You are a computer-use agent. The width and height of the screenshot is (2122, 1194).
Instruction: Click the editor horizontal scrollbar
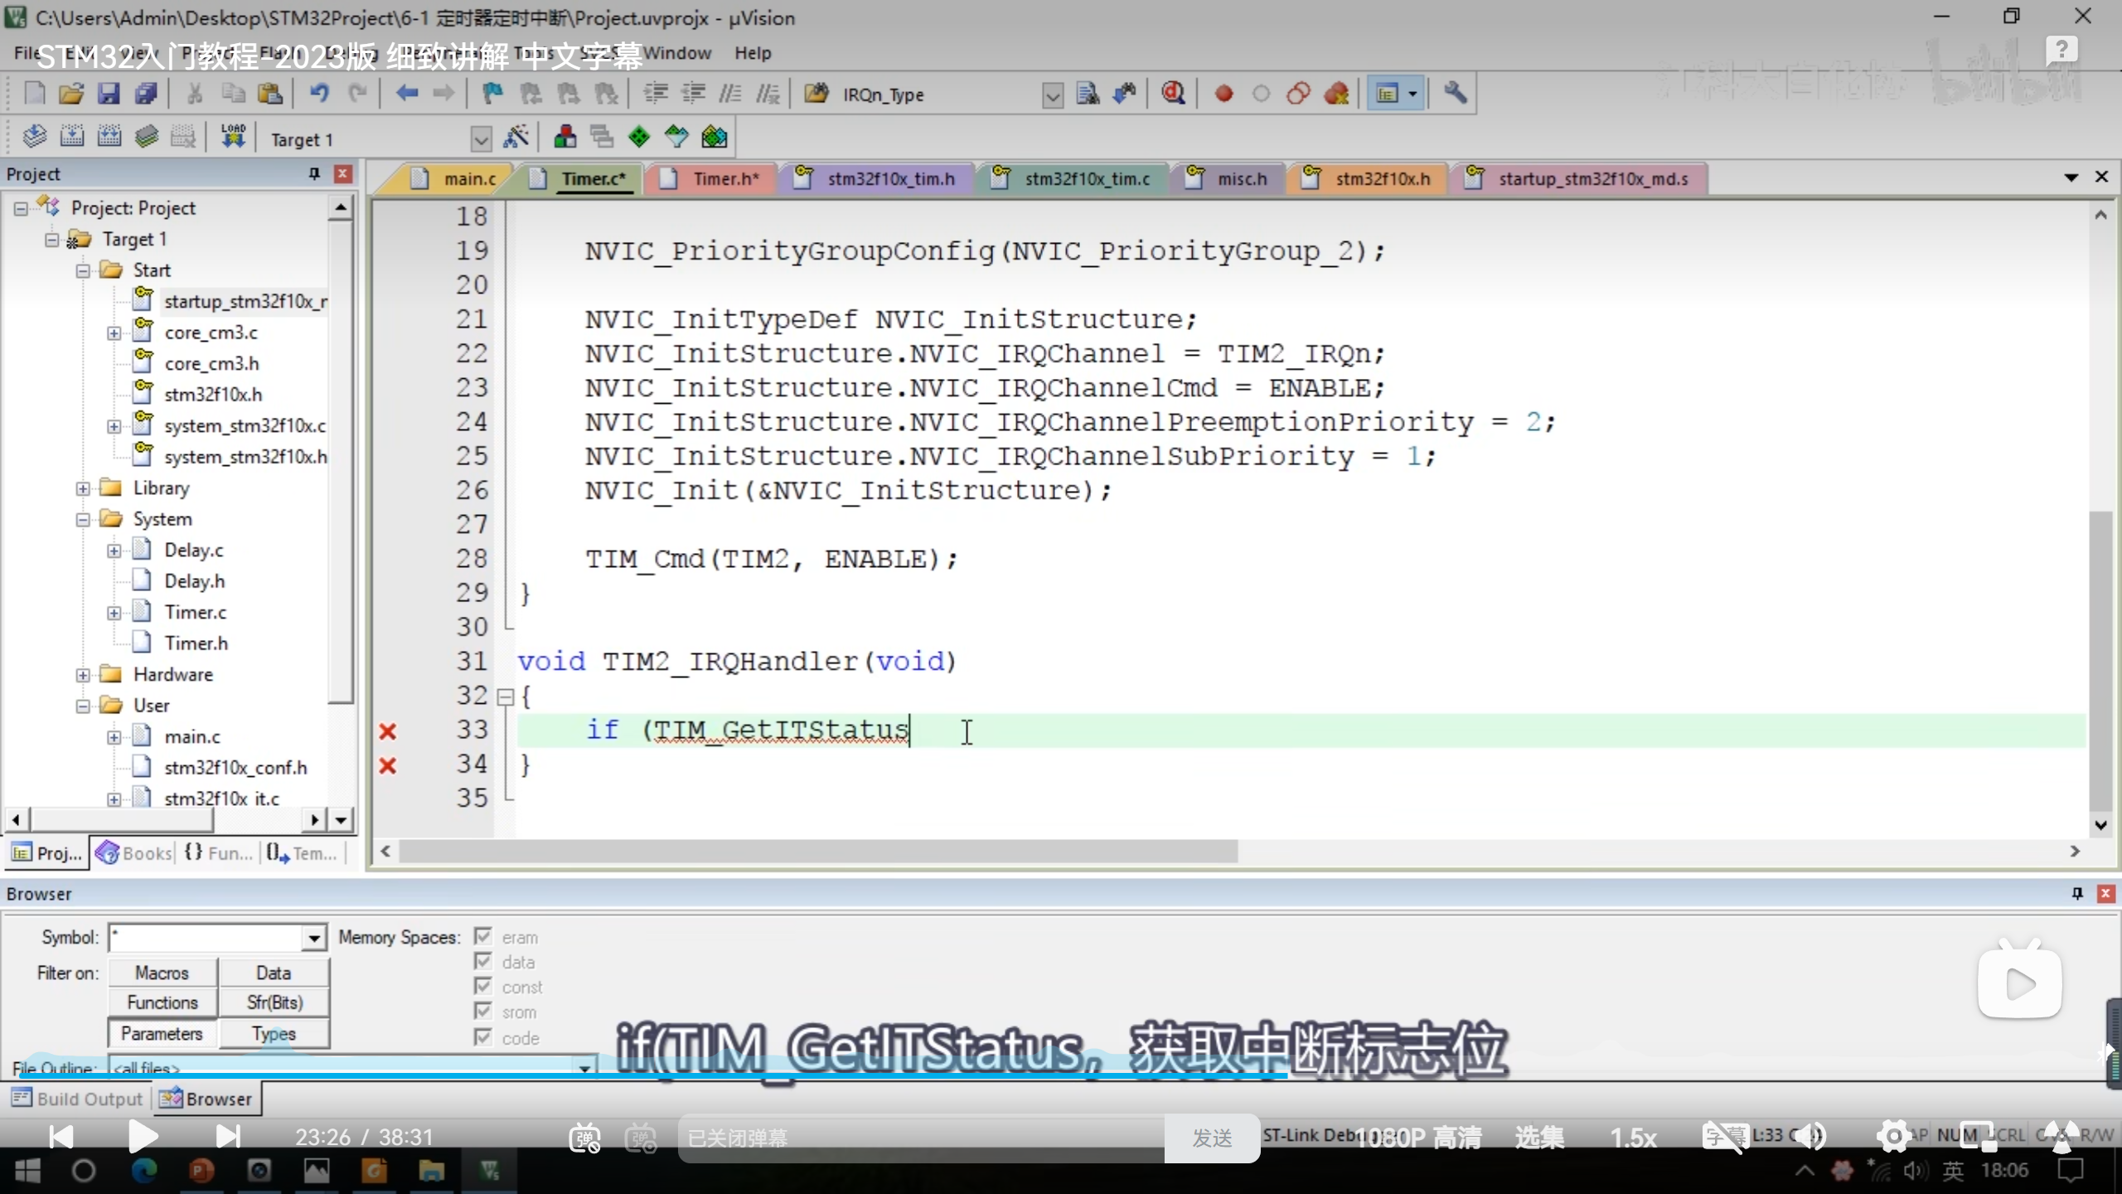[x=817, y=852]
